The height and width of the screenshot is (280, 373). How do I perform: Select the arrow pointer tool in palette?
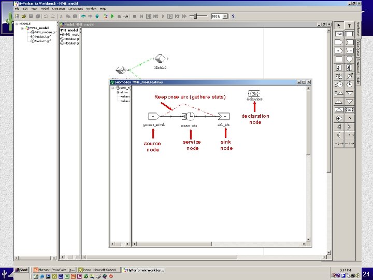click(339, 26)
